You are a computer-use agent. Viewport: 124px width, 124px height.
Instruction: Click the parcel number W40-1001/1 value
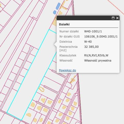click(x=93, y=31)
